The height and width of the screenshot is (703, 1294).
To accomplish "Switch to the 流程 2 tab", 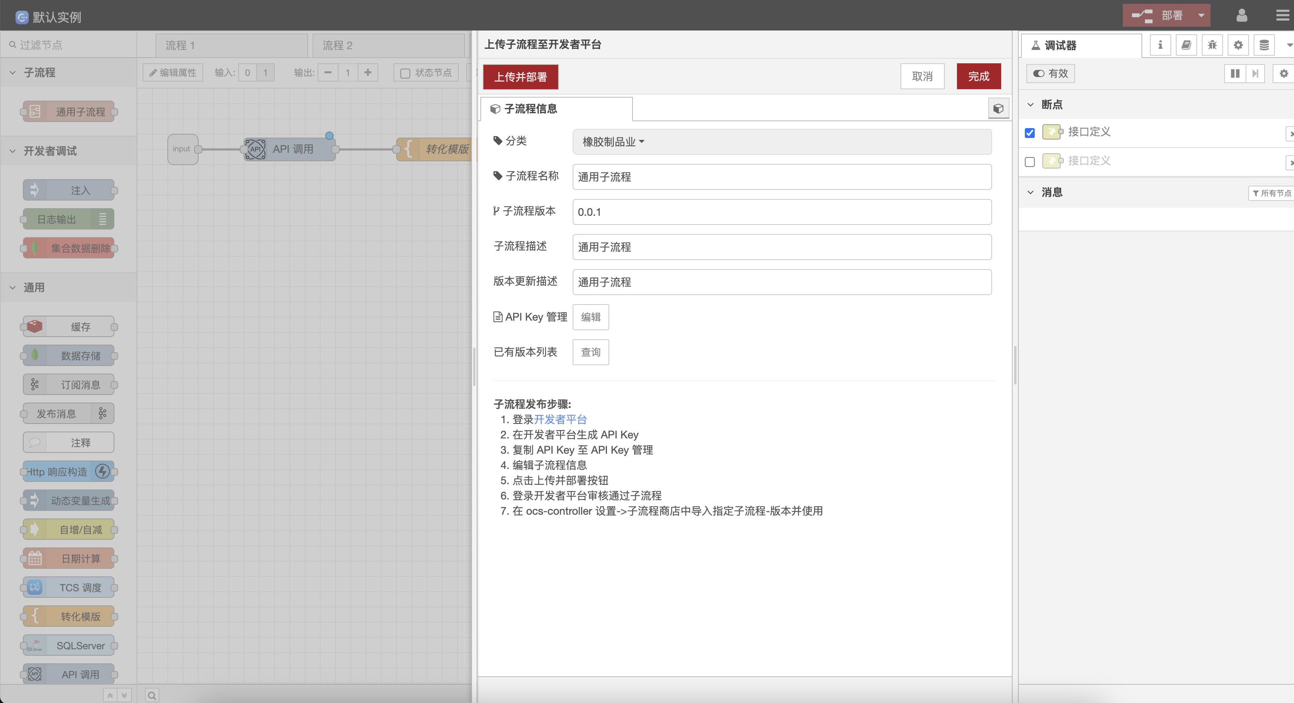I will tap(337, 45).
